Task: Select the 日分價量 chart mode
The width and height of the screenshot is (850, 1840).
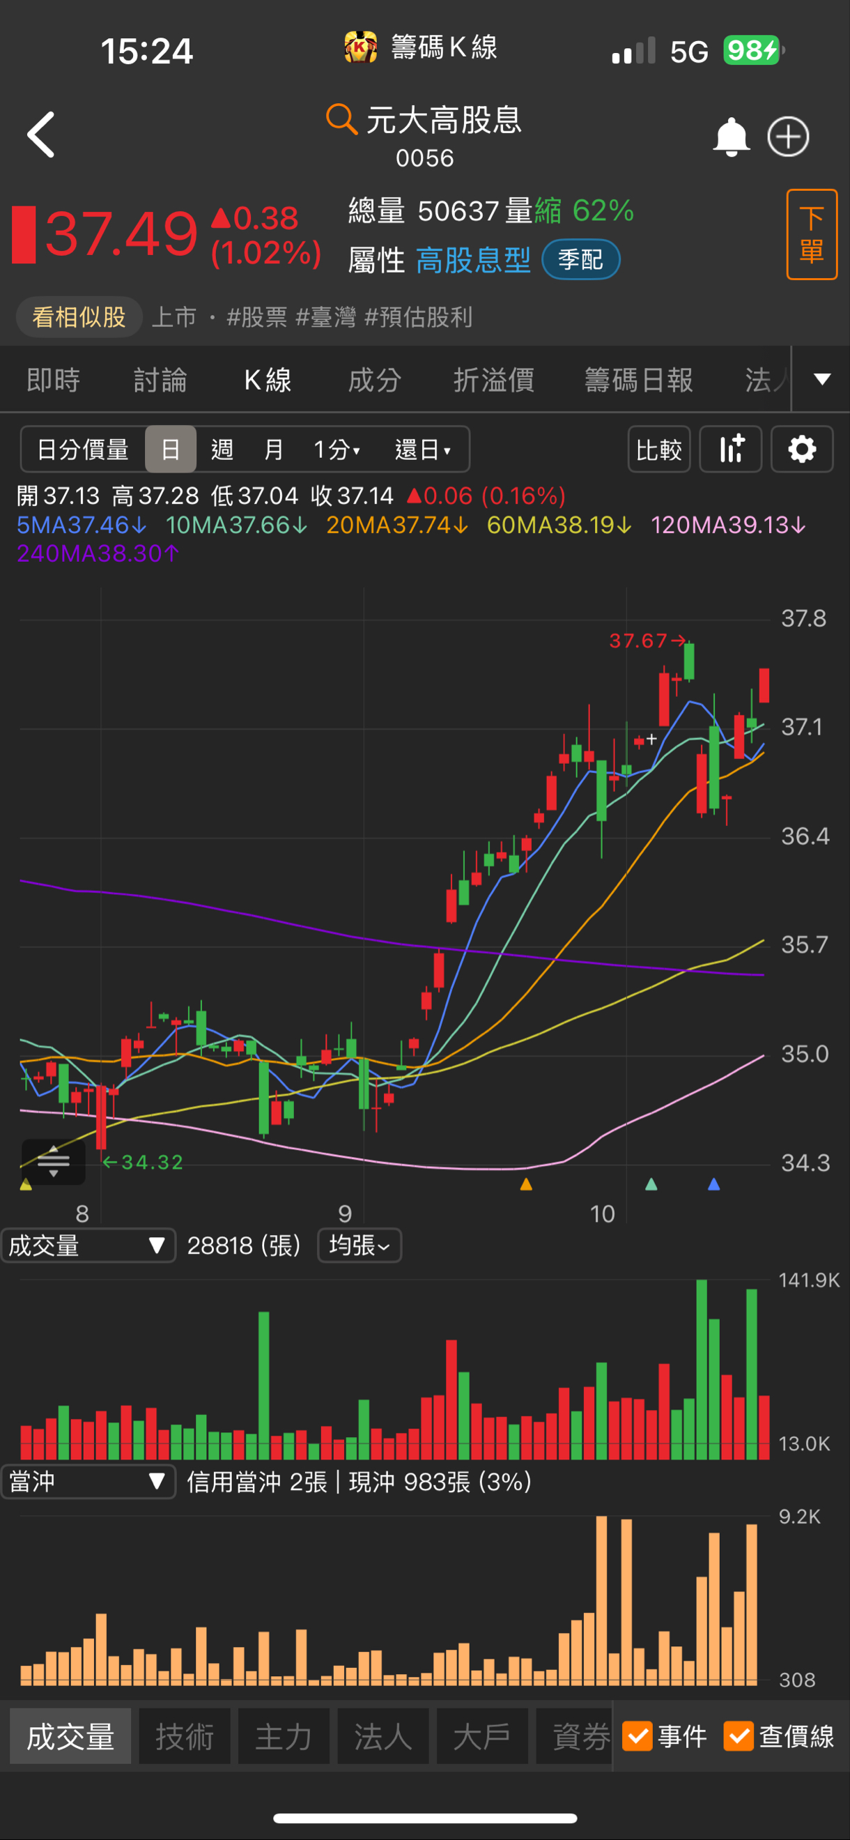Action: tap(83, 450)
